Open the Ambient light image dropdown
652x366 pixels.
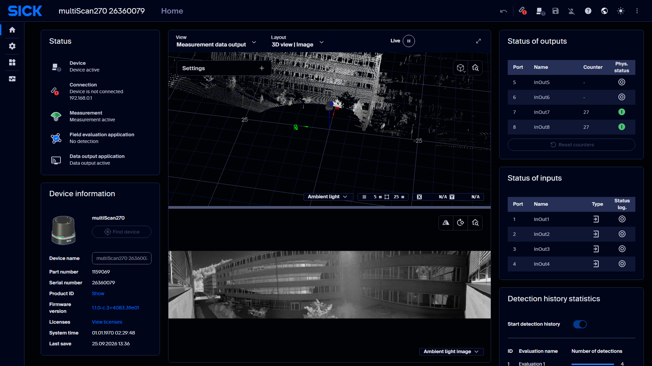(451, 352)
